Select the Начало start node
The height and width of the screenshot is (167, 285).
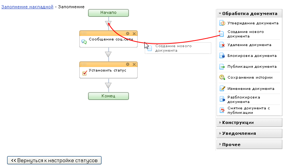108,13
